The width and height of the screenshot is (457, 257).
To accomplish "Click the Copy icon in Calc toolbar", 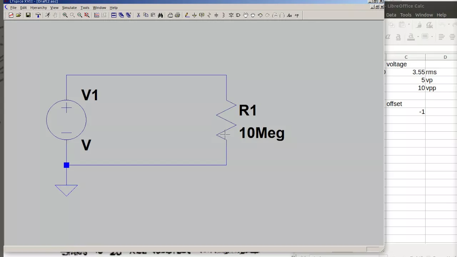I will coord(392,25).
